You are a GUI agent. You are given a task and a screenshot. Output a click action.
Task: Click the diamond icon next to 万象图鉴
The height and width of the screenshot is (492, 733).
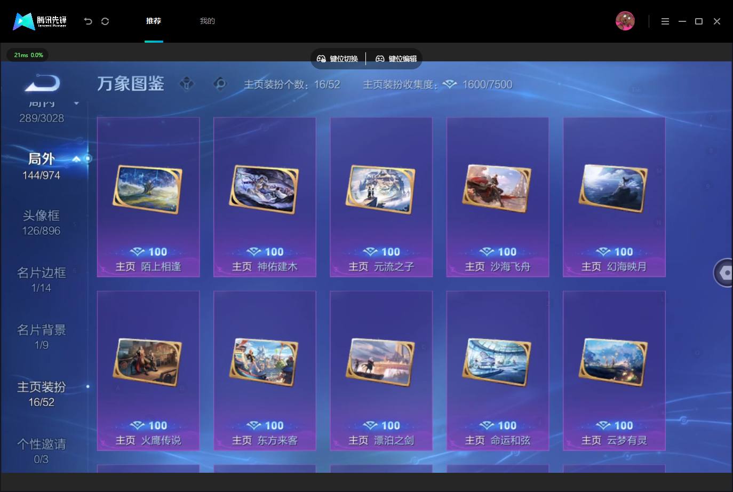187,84
